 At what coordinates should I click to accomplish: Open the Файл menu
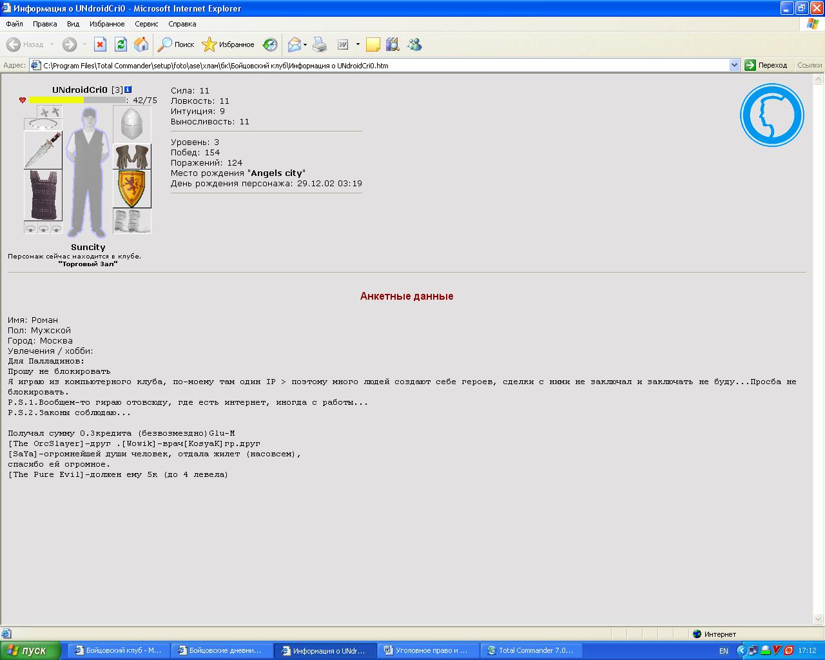[x=14, y=24]
